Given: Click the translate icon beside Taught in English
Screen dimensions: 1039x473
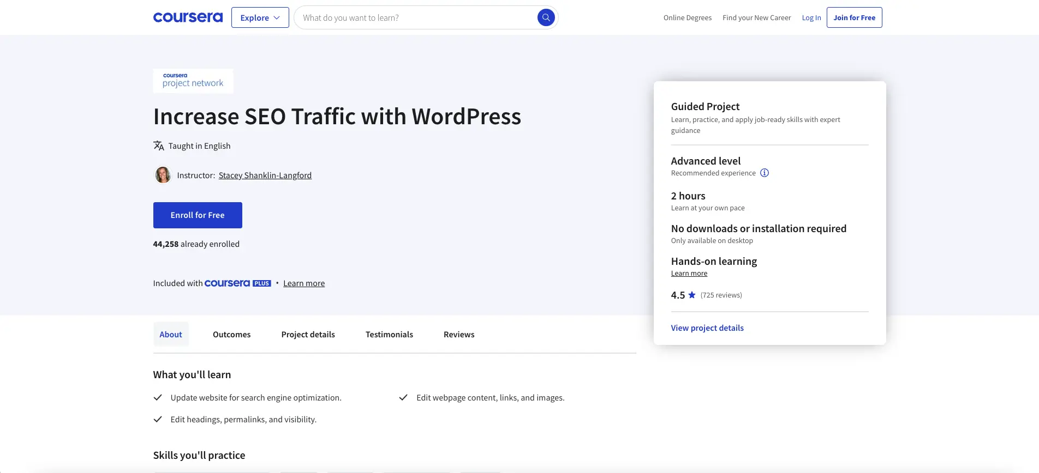Looking at the screenshot, I should tap(159, 145).
